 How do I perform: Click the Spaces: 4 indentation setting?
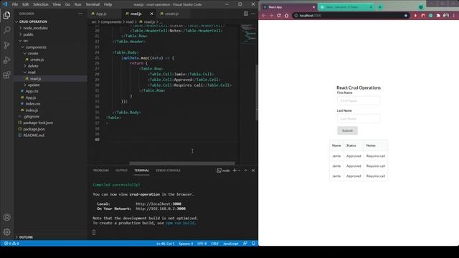pyautogui.click(x=186, y=244)
